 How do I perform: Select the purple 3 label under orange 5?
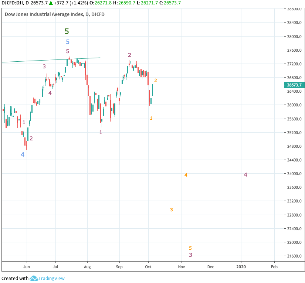tap(191, 255)
